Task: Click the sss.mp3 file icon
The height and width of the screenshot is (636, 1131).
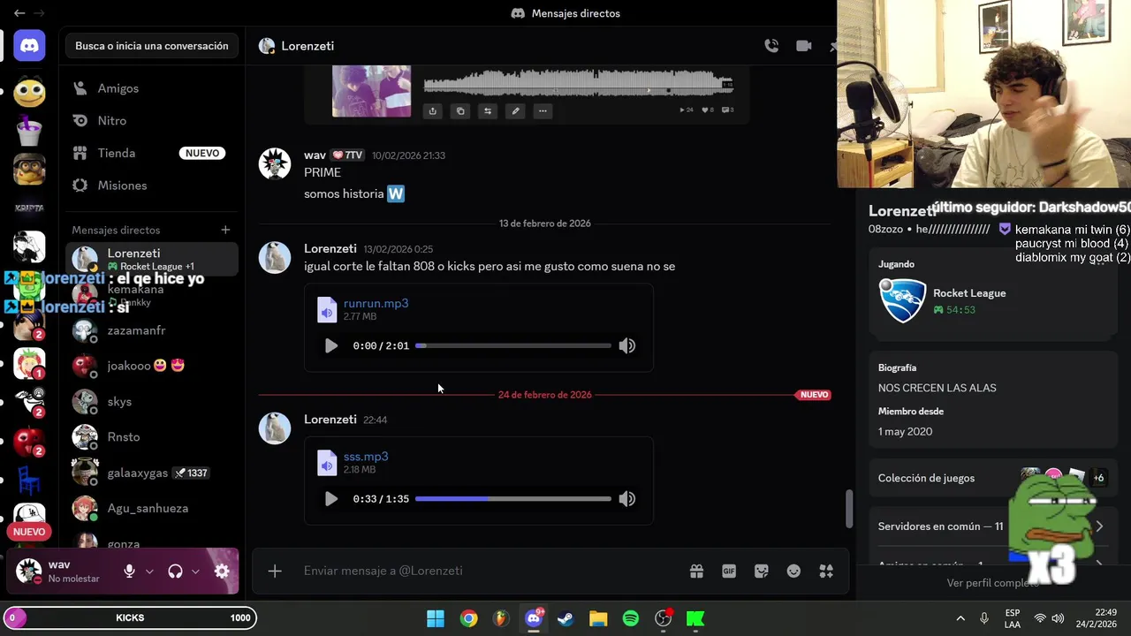Action: click(x=327, y=463)
